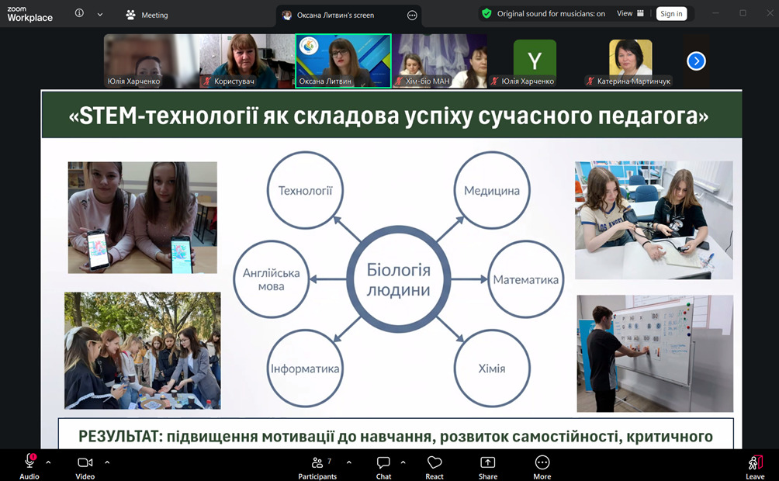Expand the Audio options arrow
This screenshot has height=481, width=779.
(48, 462)
